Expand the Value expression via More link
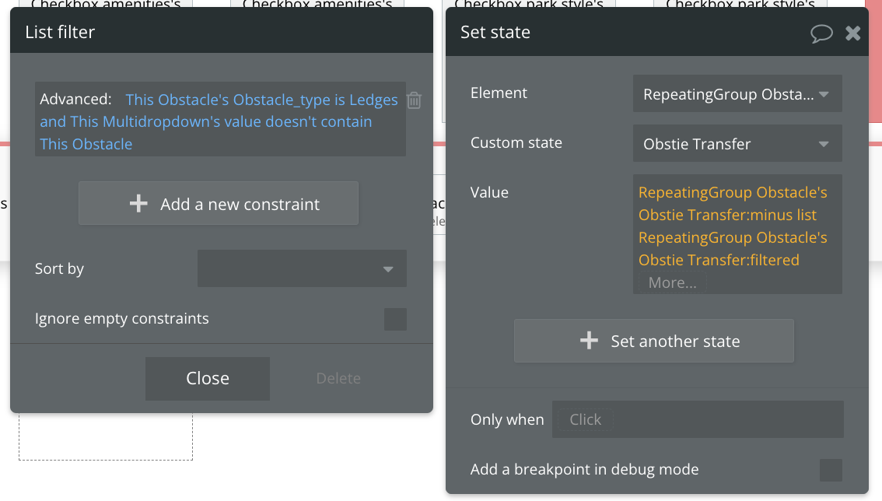Screen dimensions: 882x501 [671, 282]
